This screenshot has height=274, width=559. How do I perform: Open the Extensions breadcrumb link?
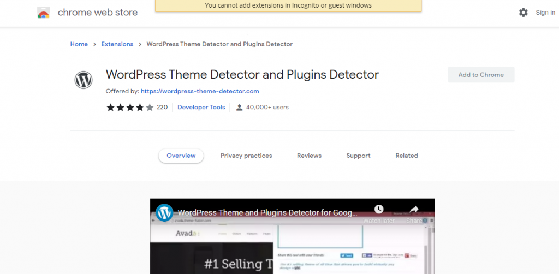(117, 44)
